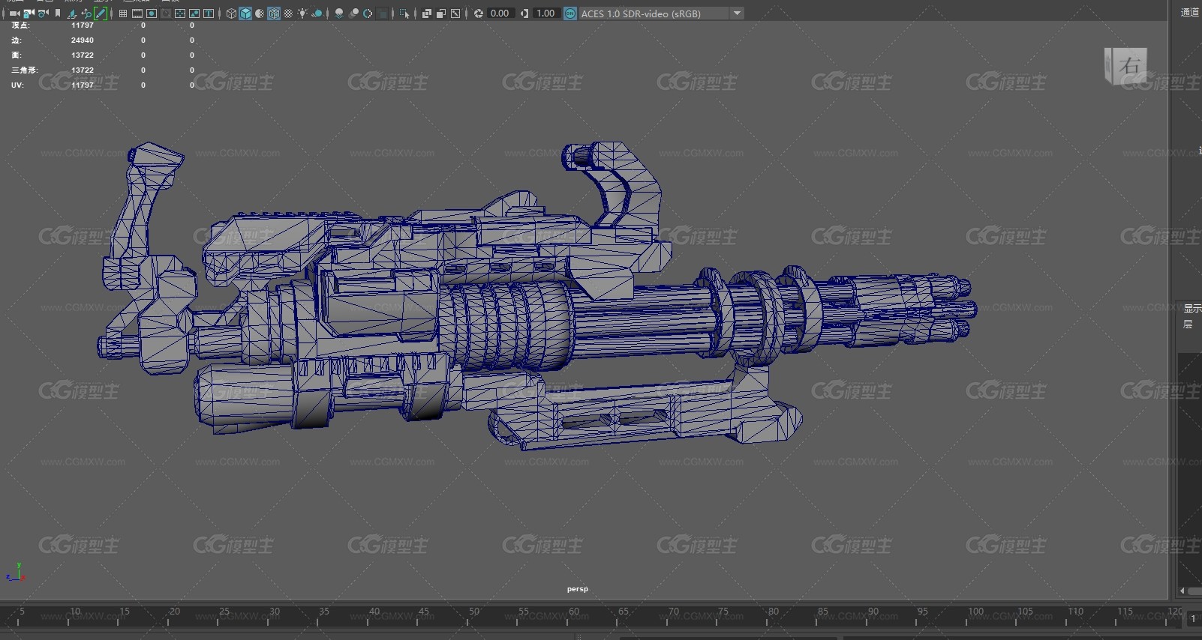Toggle 2D Pan/Zoom icon
The width and height of the screenshot is (1202, 640).
click(86, 13)
